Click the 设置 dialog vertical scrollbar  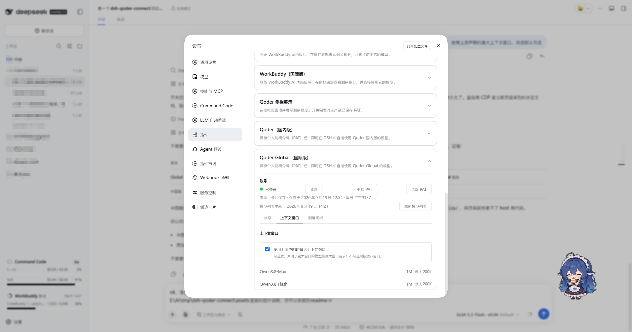tap(446, 243)
